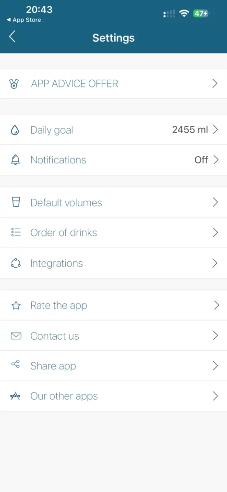Open the Order of drinks setting
Screen dimensions: 227x492
tap(113, 233)
